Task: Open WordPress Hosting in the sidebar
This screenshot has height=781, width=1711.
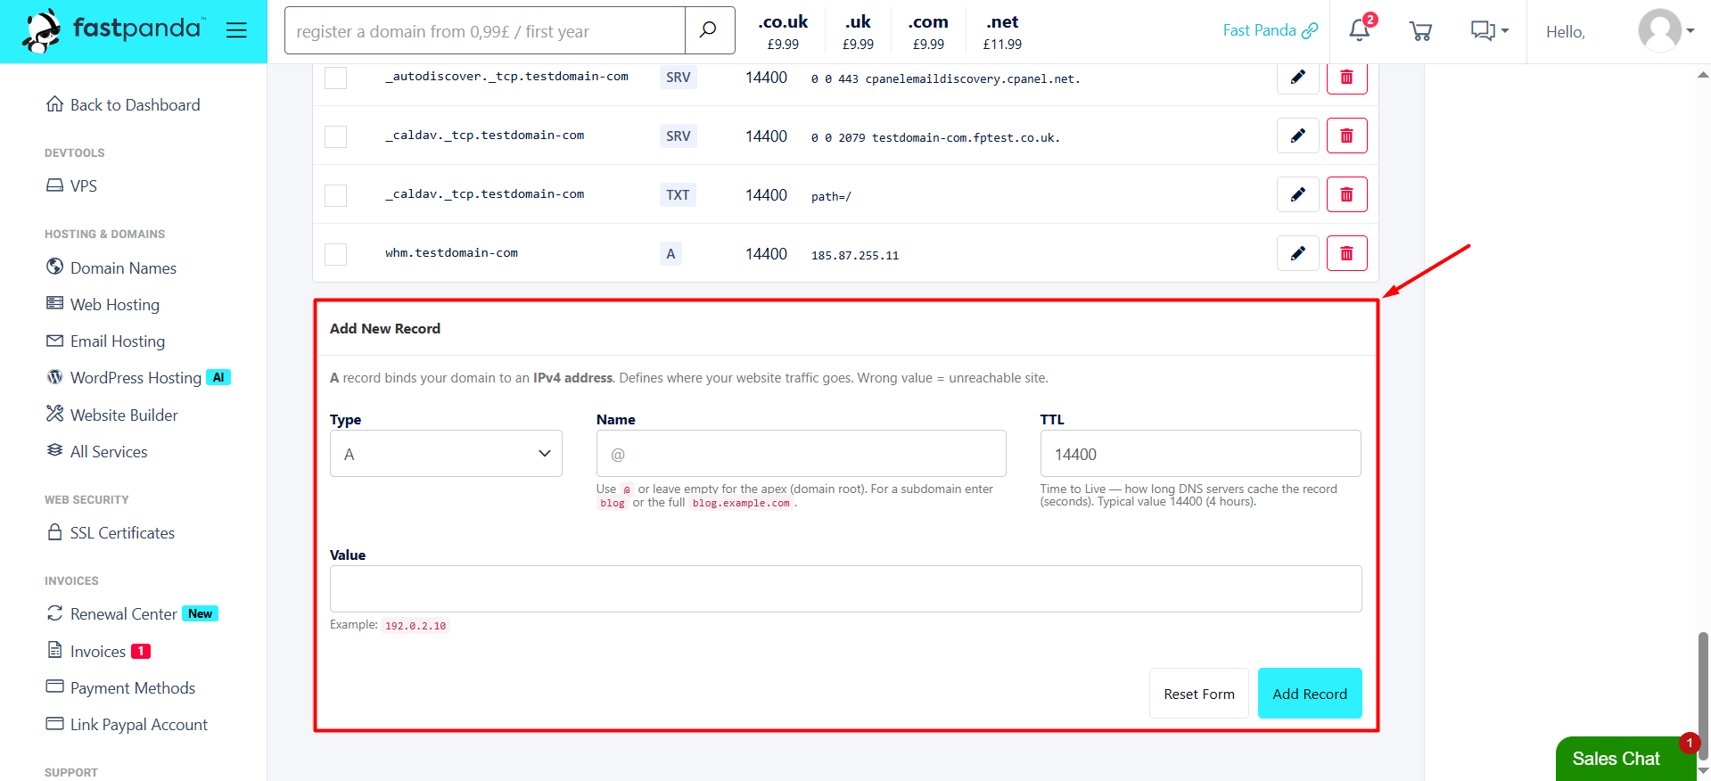Action: click(138, 378)
